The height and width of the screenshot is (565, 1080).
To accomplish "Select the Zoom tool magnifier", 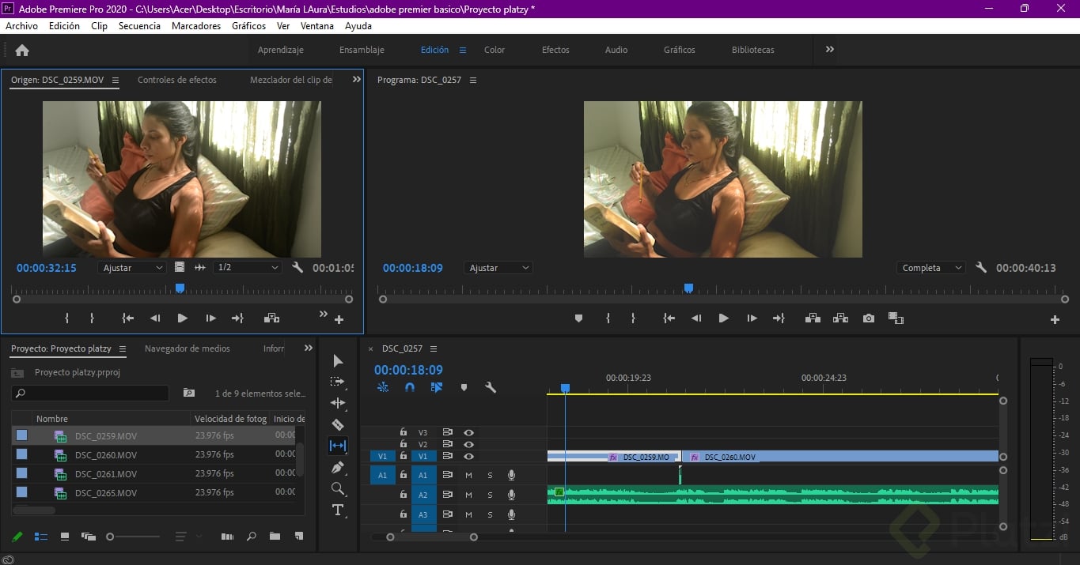I will click(338, 488).
